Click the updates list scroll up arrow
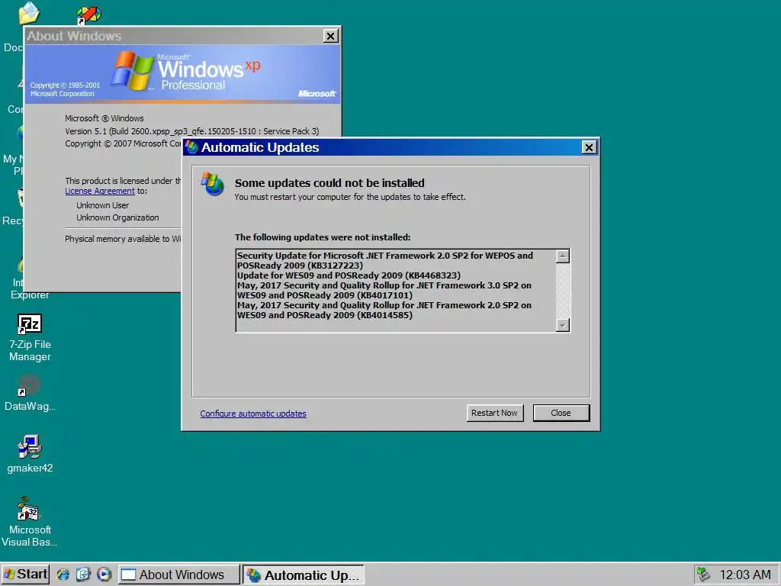The width and height of the screenshot is (781, 586). pos(563,256)
